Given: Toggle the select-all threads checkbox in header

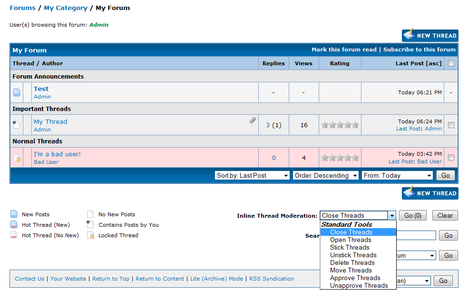Looking at the screenshot, I should [451, 63].
